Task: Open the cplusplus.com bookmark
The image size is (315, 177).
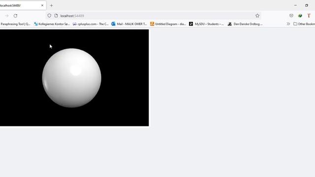Action: pos(91,24)
